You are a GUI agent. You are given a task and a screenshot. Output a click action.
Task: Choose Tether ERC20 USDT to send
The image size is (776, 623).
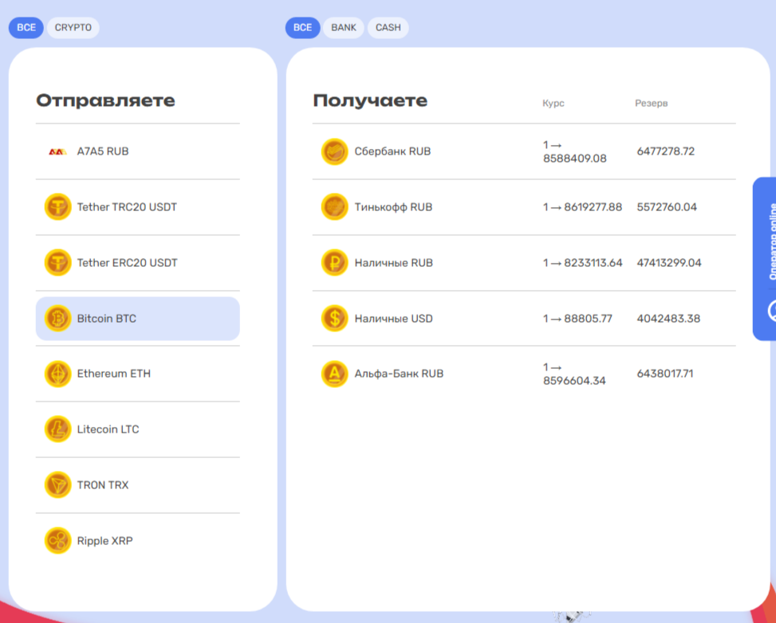tap(138, 263)
